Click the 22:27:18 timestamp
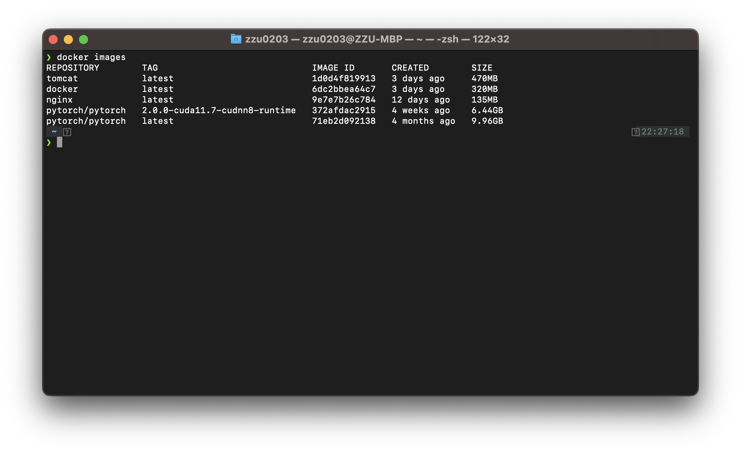The width and height of the screenshot is (741, 452). pos(662,132)
